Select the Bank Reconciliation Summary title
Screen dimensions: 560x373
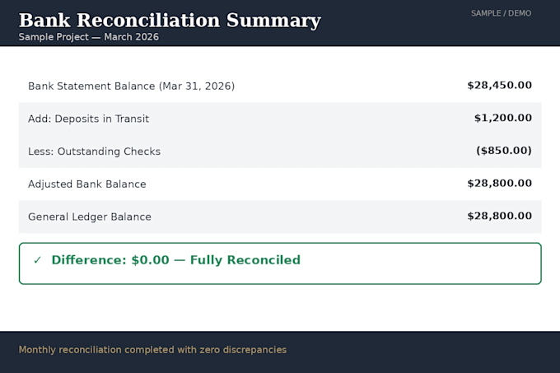pos(170,21)
